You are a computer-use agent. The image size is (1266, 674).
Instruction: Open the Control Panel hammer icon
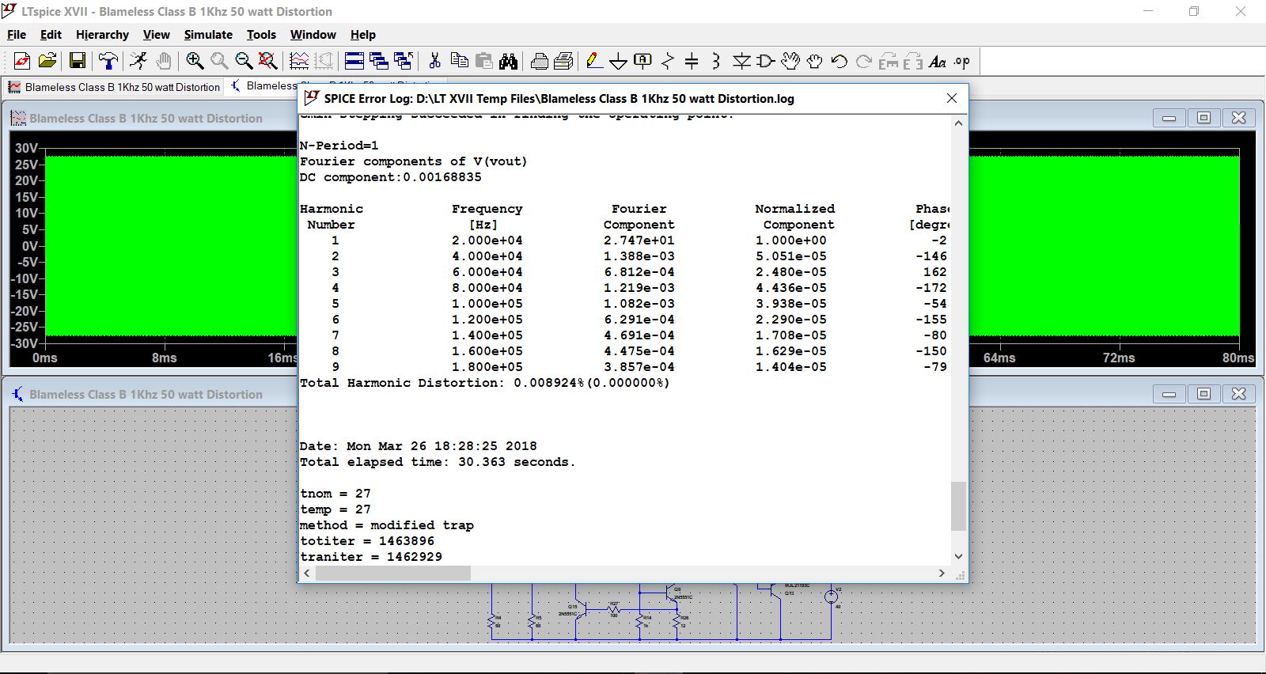click(x=108, y=61)
